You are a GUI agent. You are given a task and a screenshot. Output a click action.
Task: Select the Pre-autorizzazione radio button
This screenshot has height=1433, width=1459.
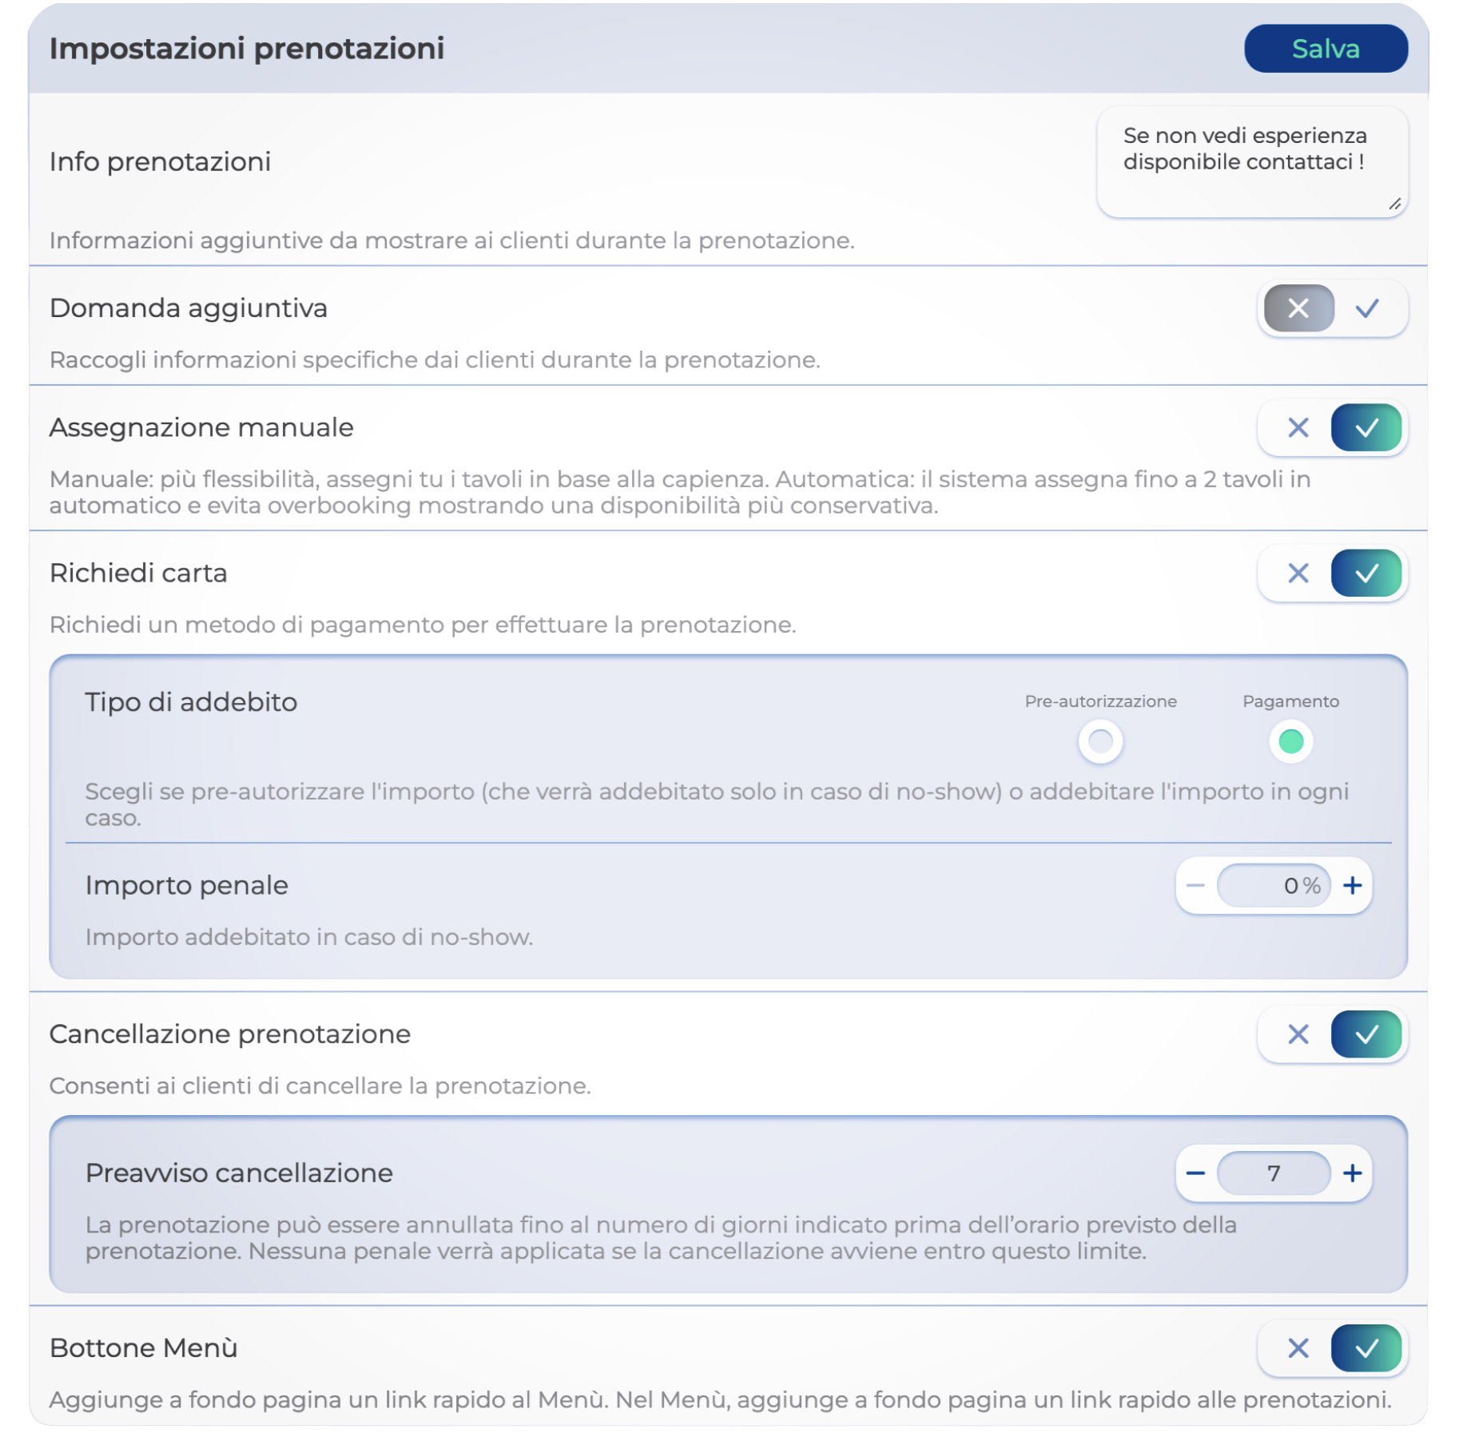[1099, 742]
